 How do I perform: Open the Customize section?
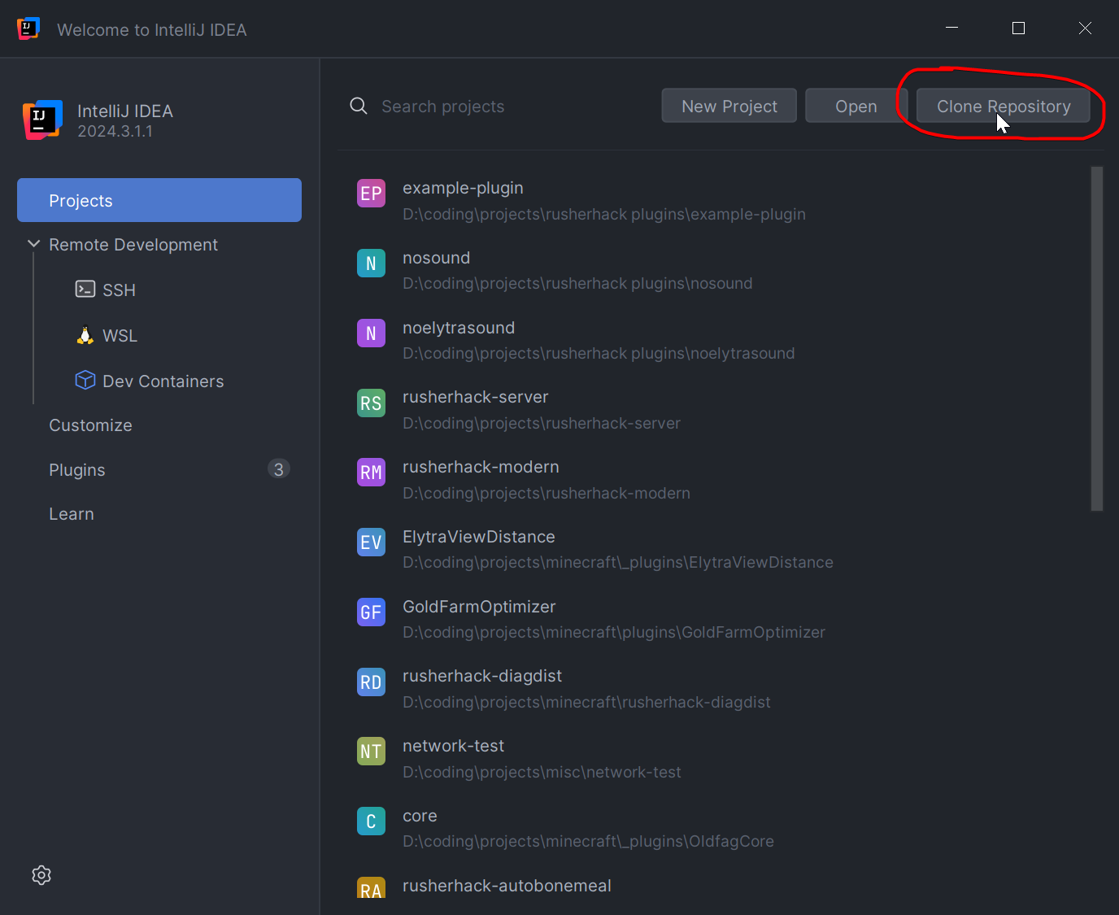(x=90, y=425)
